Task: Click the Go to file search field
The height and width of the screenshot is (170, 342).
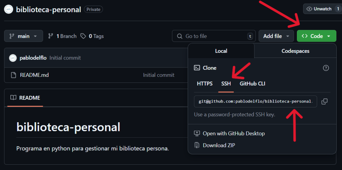Action: (x=214, y=36)
